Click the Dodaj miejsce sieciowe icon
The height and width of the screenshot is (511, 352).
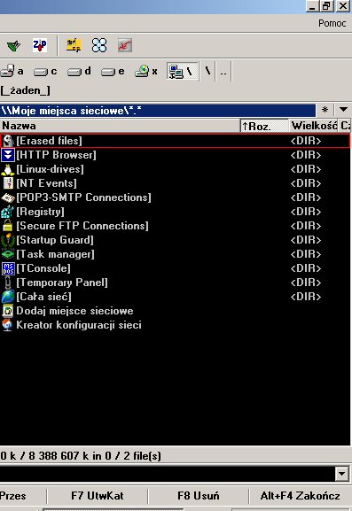point(8,311)
